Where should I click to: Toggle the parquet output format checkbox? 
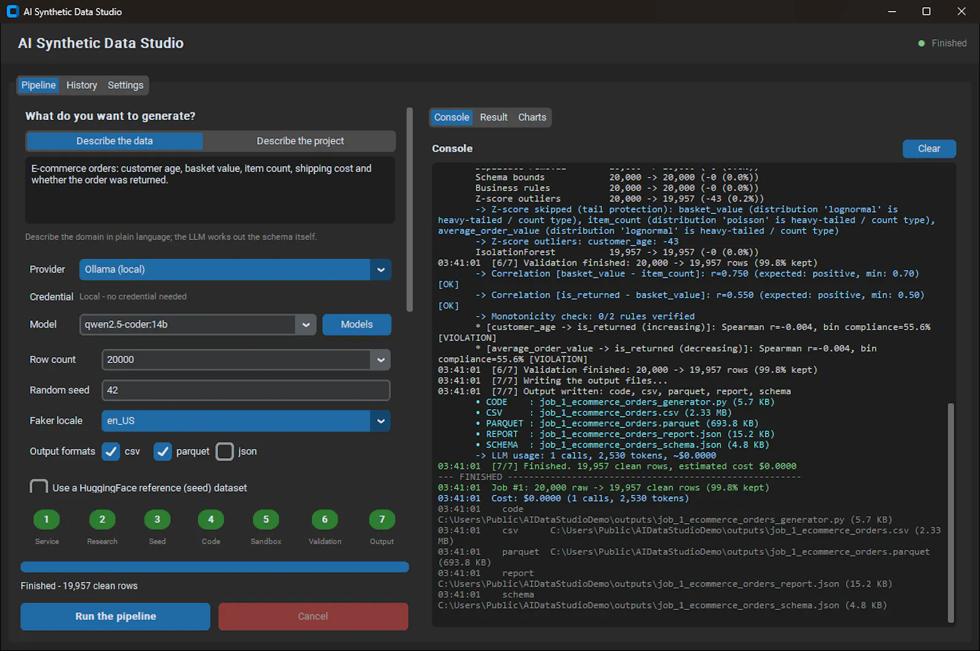tap(162, 451)
